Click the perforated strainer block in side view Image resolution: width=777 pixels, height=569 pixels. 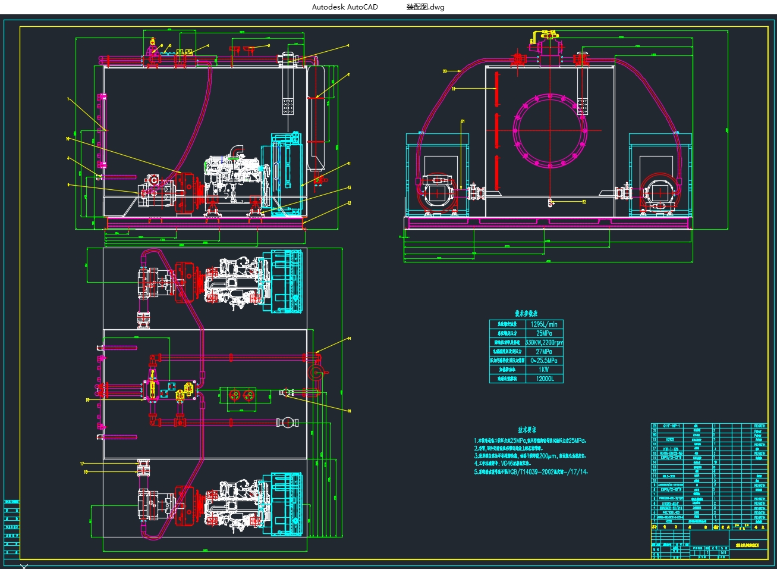[x=289, y=105]
